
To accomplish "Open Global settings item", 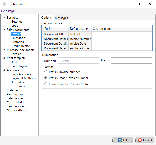I will click(x=17, y=110).
